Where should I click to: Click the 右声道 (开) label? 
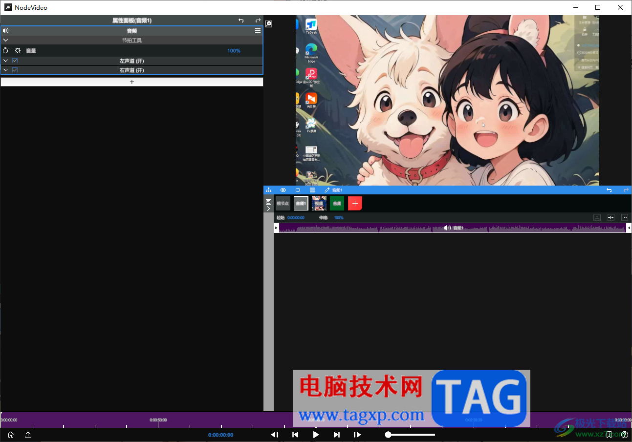[132, 70]
